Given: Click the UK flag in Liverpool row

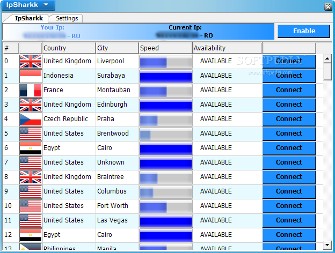Looking at the screenshot, I should coord(31,61).
